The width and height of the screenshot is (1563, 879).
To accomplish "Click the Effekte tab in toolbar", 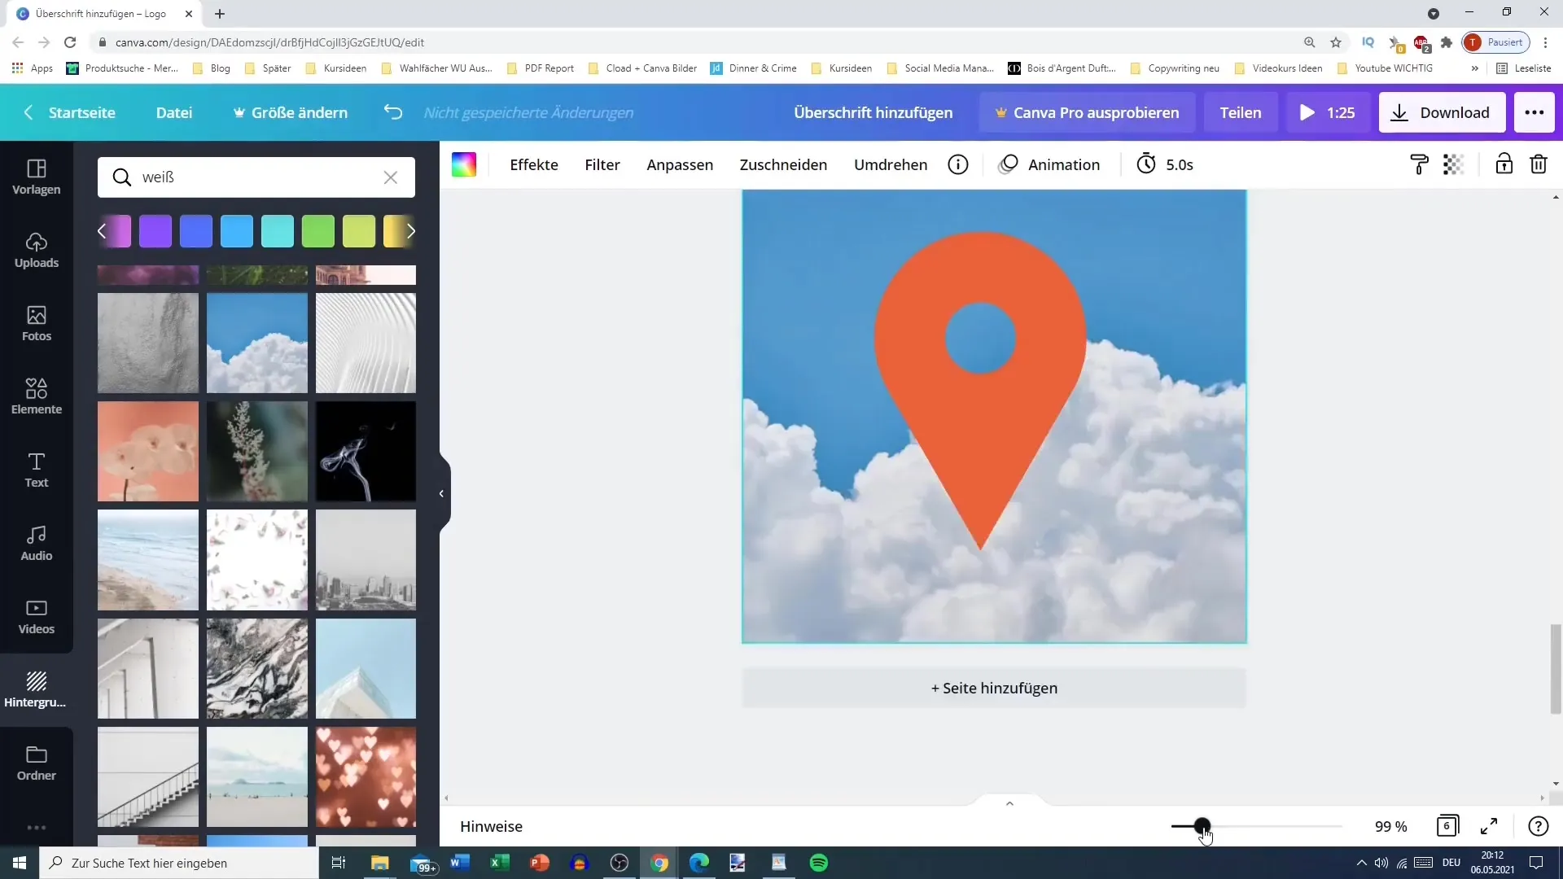I will click(x=533, y=164).
